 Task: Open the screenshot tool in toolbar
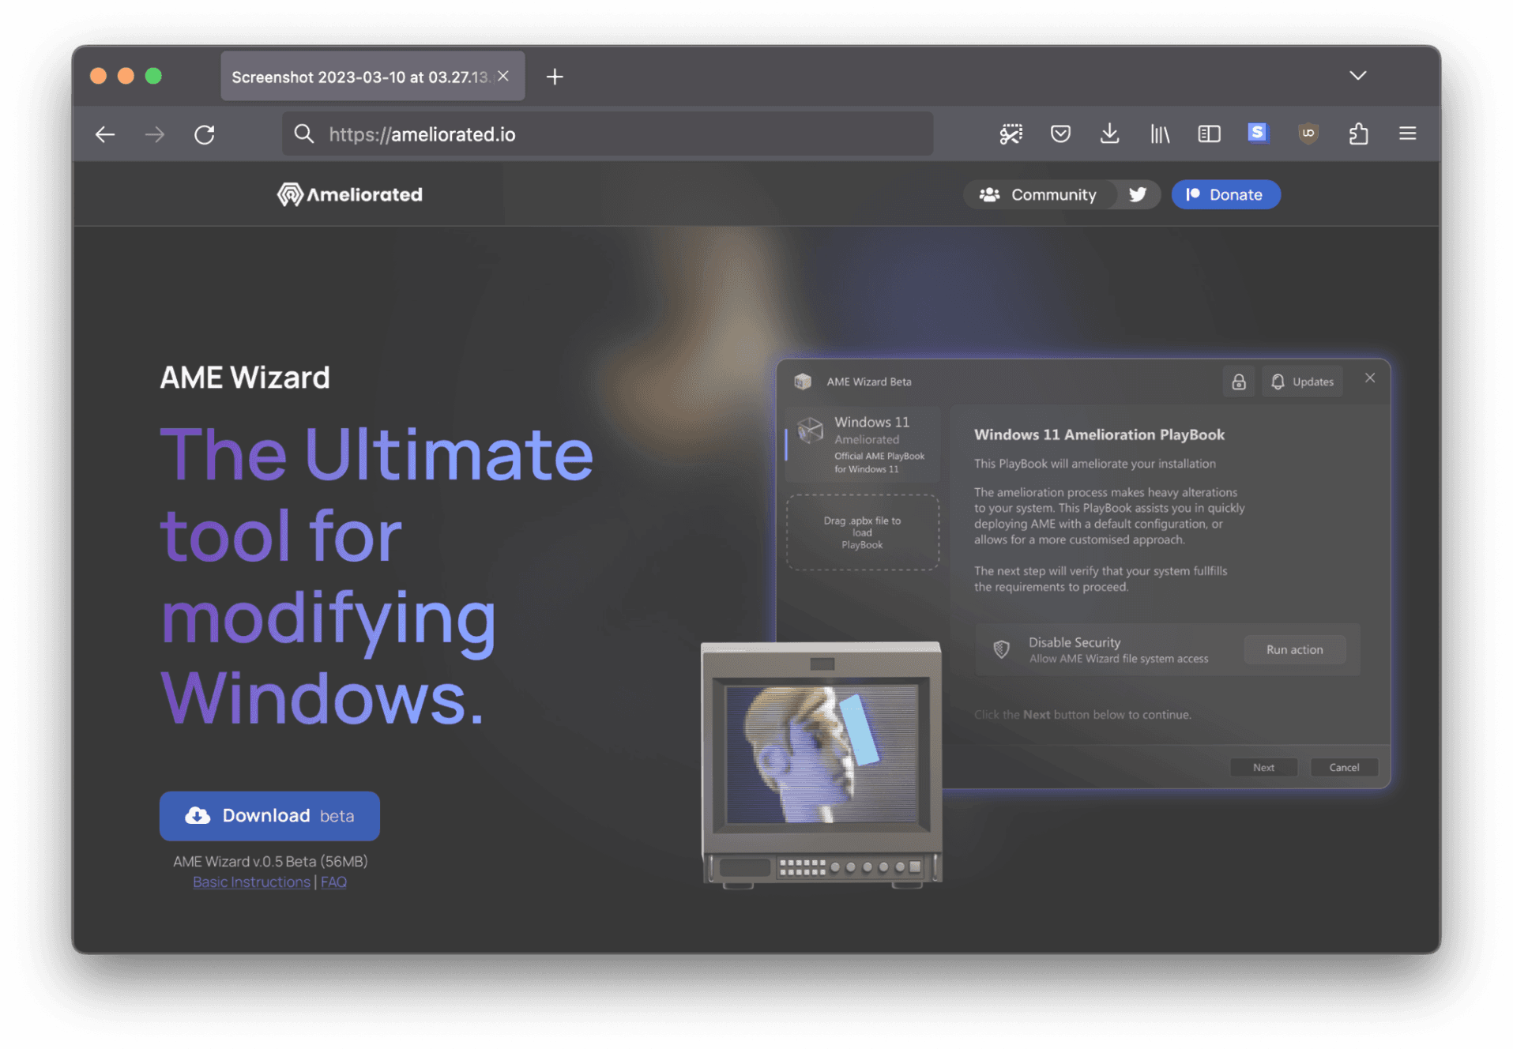(1011, 133)
